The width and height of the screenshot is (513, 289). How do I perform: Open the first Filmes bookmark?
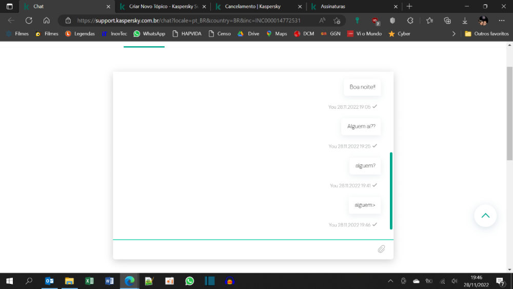pyautogui.click(x=17, y=34)
